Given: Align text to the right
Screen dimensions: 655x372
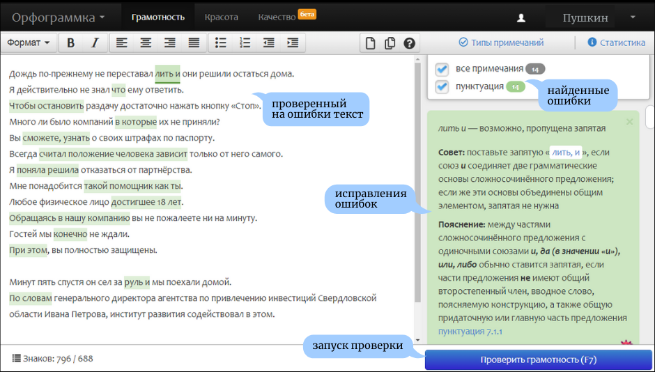Looking at the screenshot, I should 169,42.
